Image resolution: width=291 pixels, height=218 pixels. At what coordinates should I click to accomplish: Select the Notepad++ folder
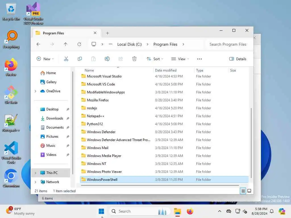pyautogui.click(x=164, y=116)
